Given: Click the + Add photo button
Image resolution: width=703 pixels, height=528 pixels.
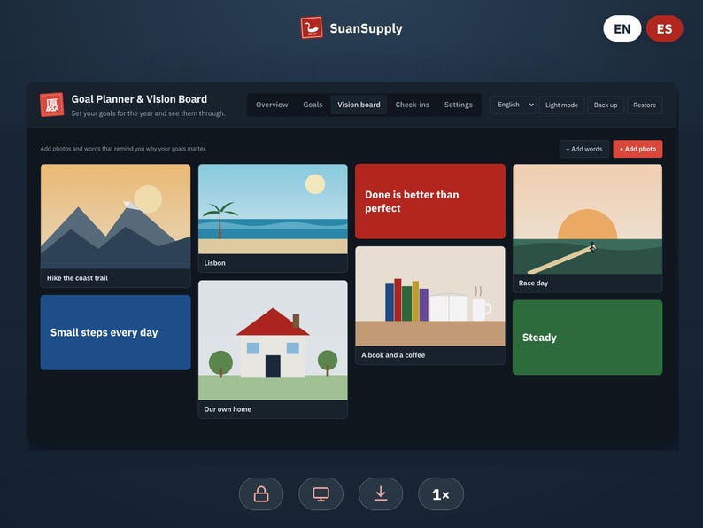Looking at the screenshot, I should 637,149.
